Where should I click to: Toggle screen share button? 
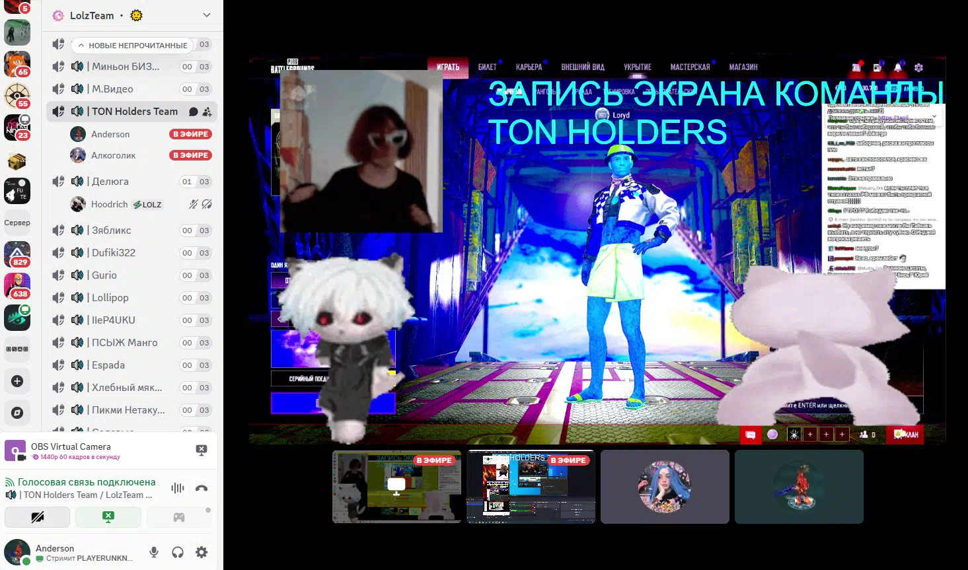[x=108, y=517]
